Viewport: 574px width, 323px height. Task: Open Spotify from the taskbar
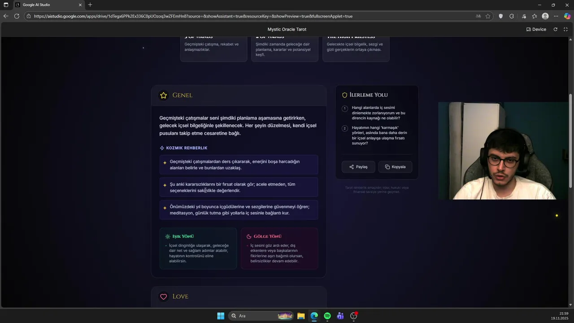coord(327,316)
